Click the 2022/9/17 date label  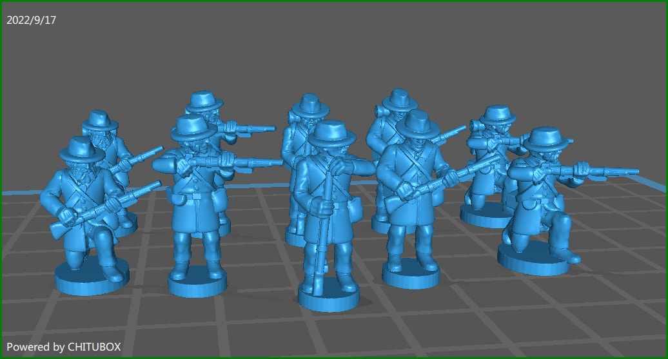32,20
